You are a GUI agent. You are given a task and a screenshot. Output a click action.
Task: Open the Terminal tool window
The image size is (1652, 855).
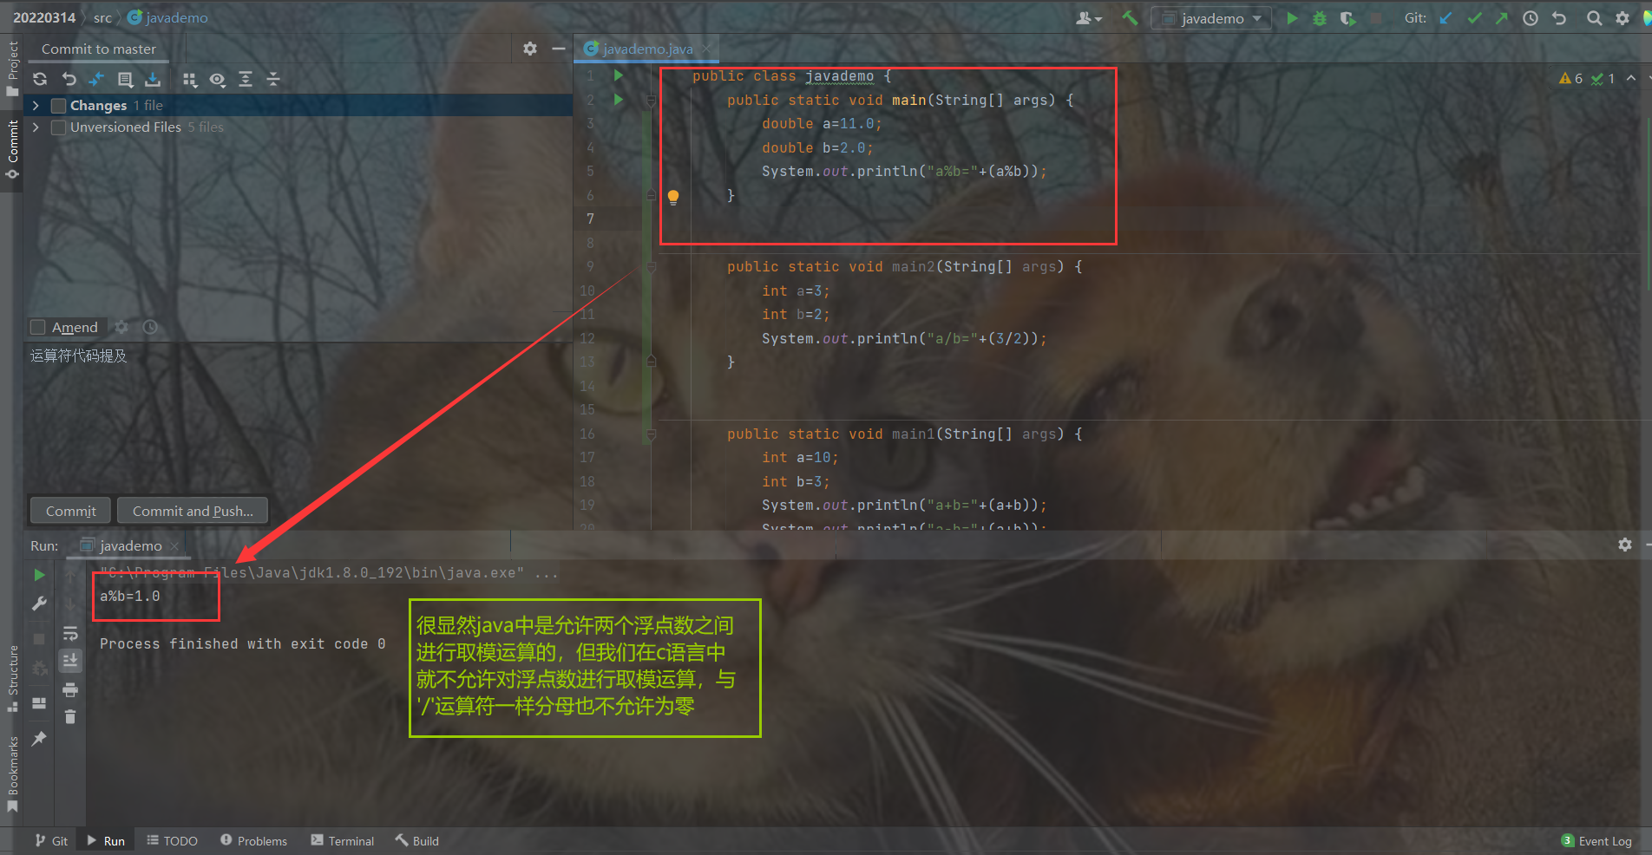(343, 840)
